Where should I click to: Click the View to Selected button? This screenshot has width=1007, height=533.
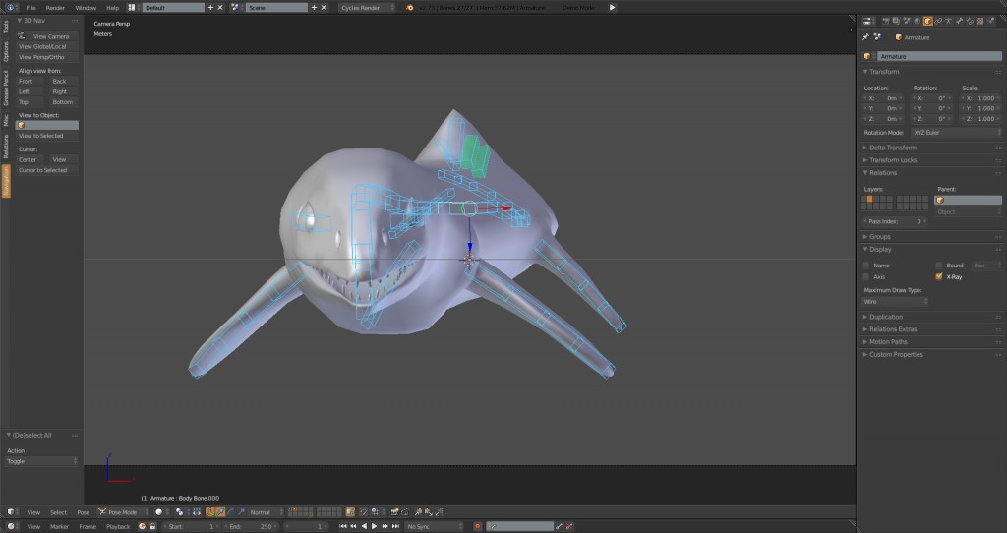(47, 136)
